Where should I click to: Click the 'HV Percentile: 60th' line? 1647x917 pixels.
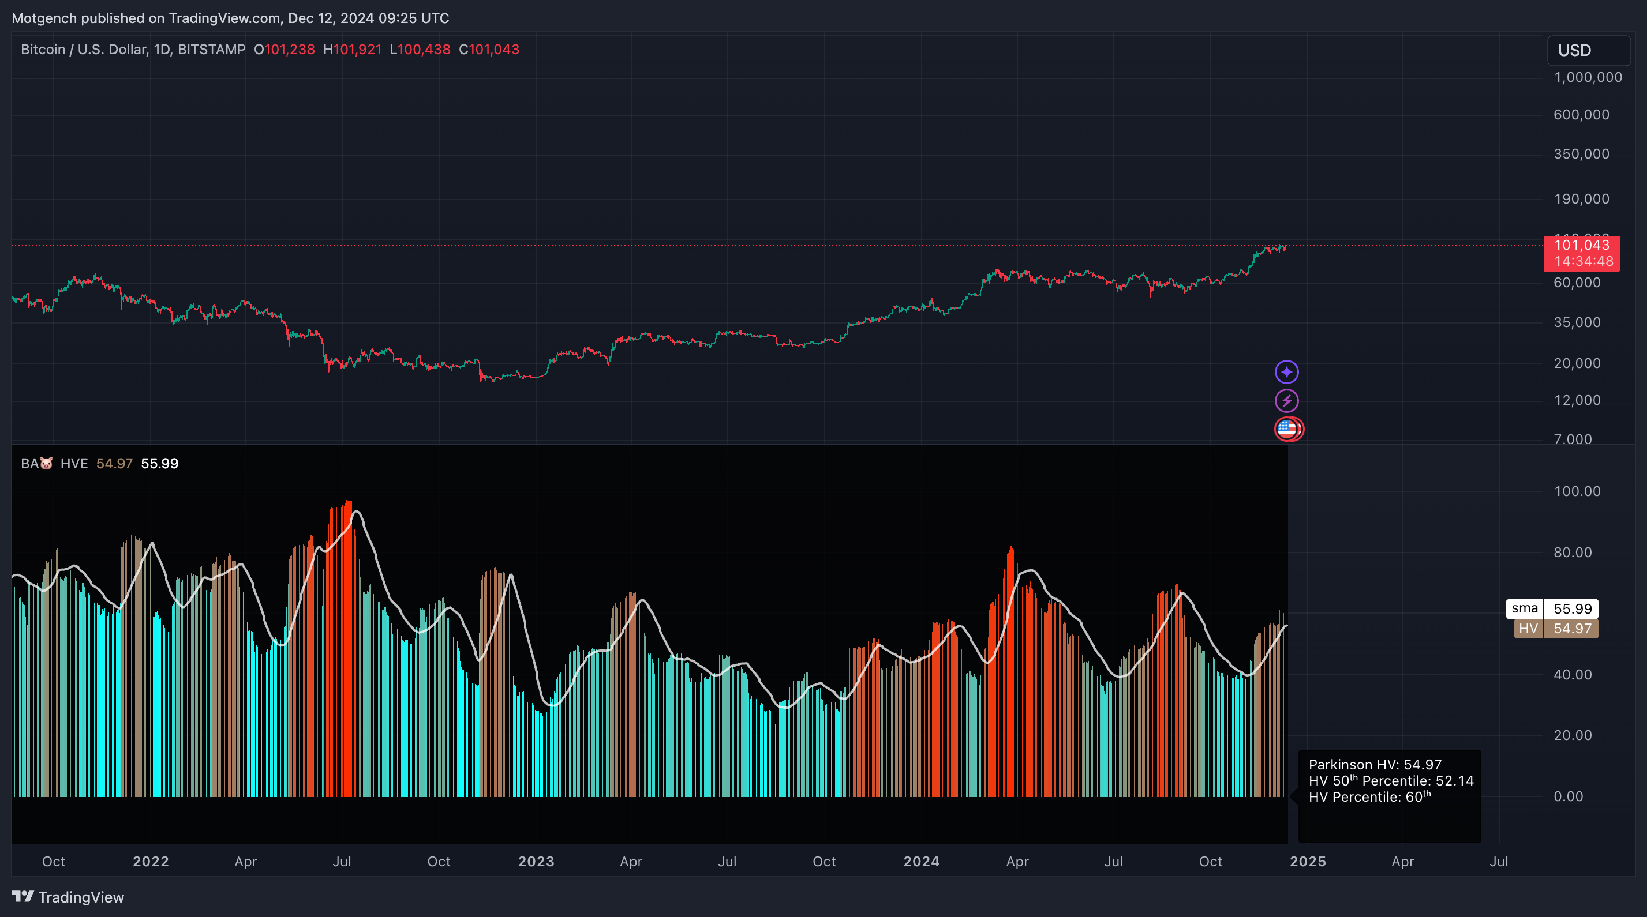(1369, 796)
